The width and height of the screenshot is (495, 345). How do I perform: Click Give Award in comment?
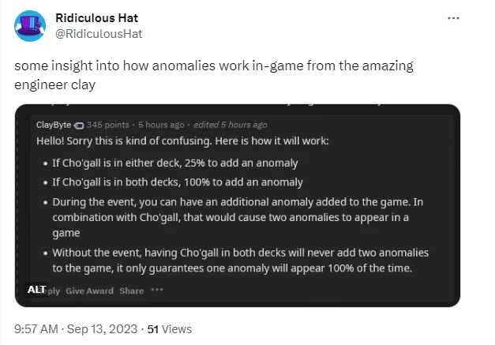[x=89, y=291]
